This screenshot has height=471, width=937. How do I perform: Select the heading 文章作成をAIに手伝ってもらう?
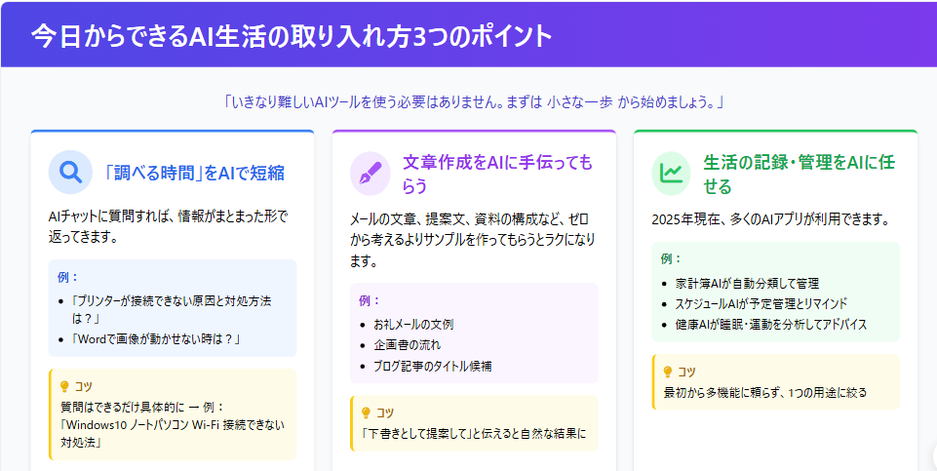[x=497, y=173]
